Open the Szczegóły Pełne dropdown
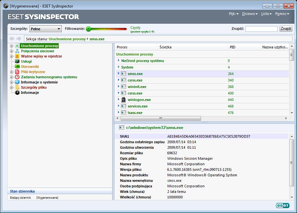The height and width of the screenshot is (213, 297). tap(45, 29)
